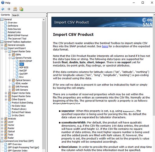Expand the Other Exports node
This screenshot has width=155, height=152.
pos(6,99)
